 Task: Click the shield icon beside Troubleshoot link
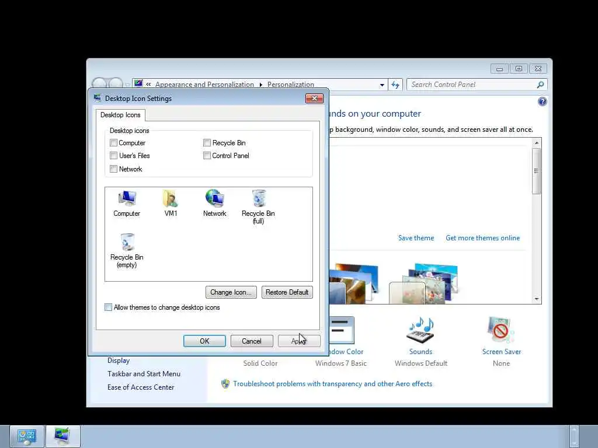(x=225, y=384)
